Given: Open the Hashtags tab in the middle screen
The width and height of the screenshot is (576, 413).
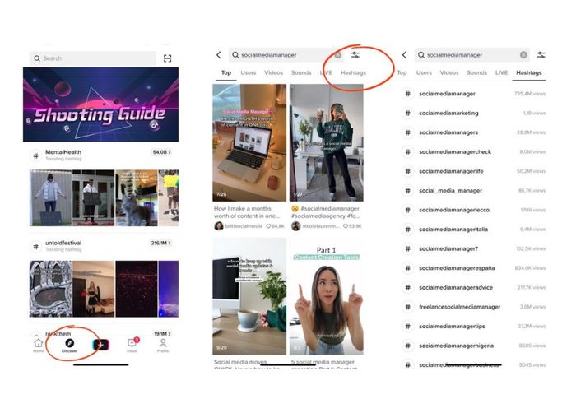Looking at the screenshot, I should (353, 72).
